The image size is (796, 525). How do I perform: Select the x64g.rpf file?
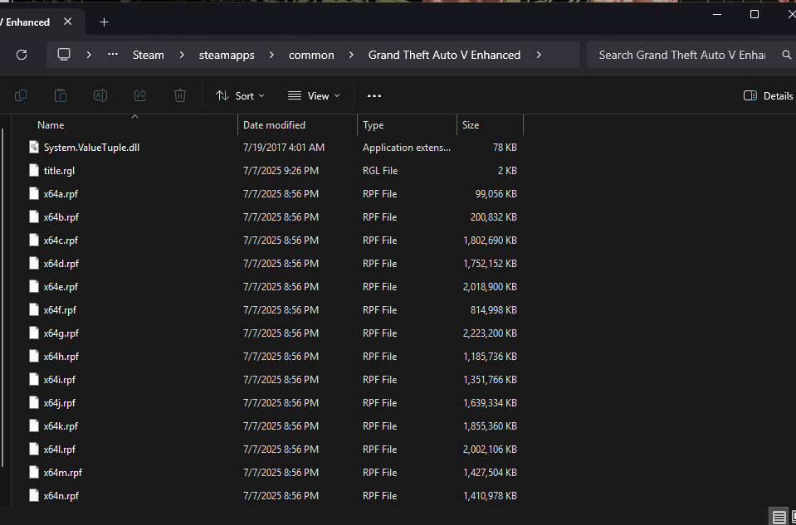pyautogui.click(x=61, y=333)
